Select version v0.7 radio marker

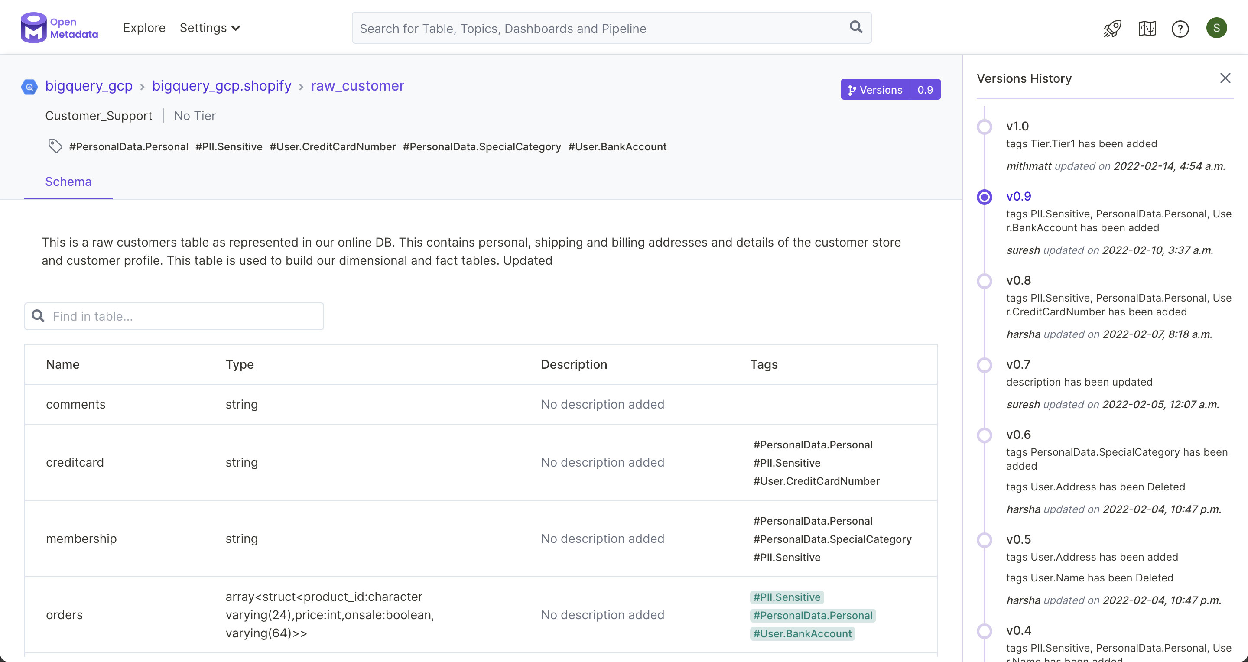tap(984, 365)
